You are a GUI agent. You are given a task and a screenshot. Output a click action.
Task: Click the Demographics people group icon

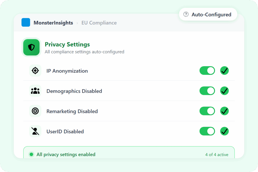click(x=35, y=91)
